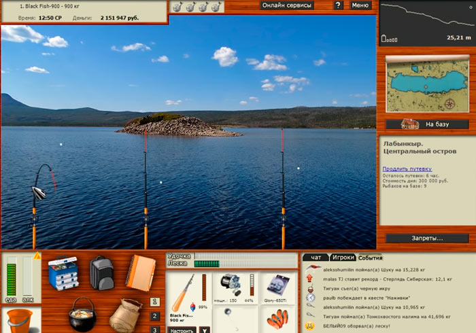Switch to rod slot 2
Screen dimensions: 476x333
(155, 316)
